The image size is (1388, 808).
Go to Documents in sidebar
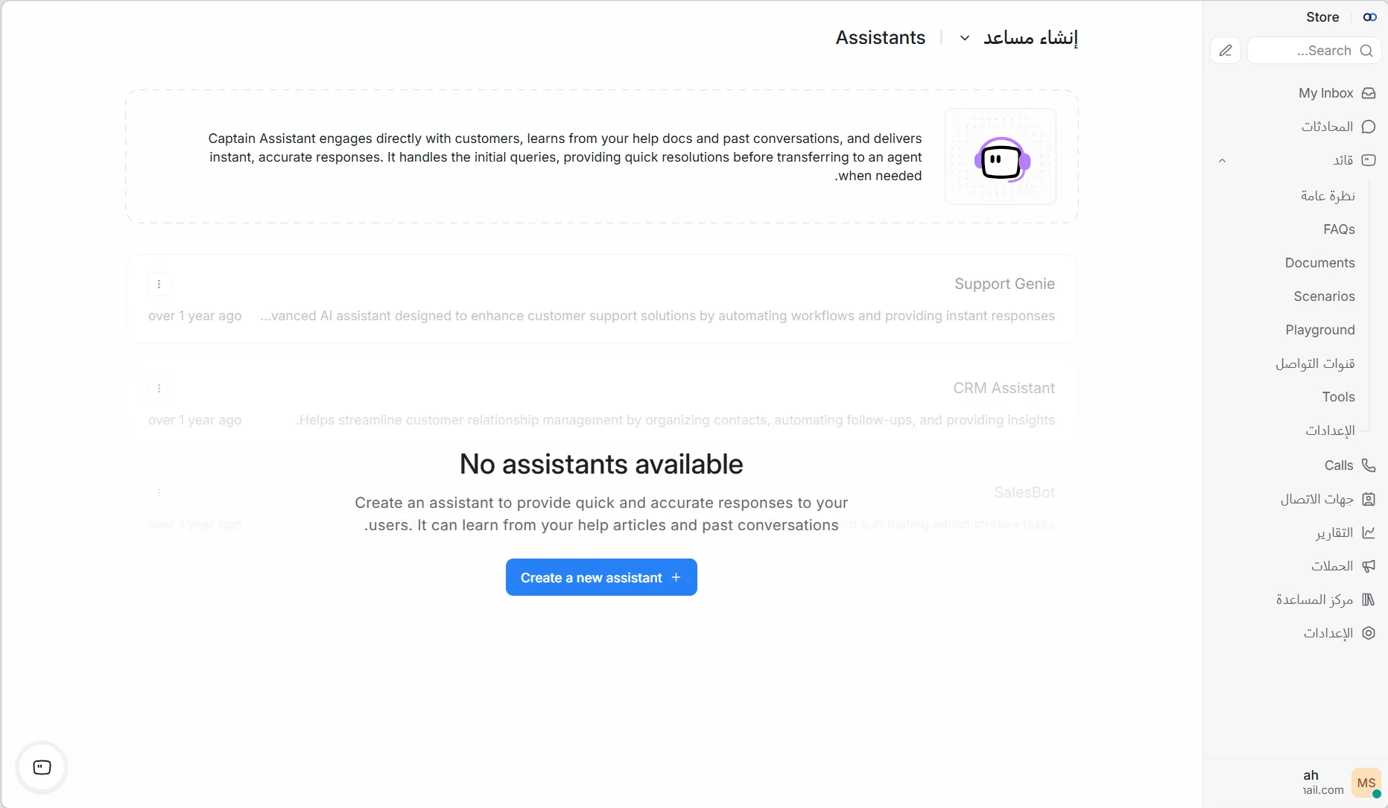(1319, 263)
